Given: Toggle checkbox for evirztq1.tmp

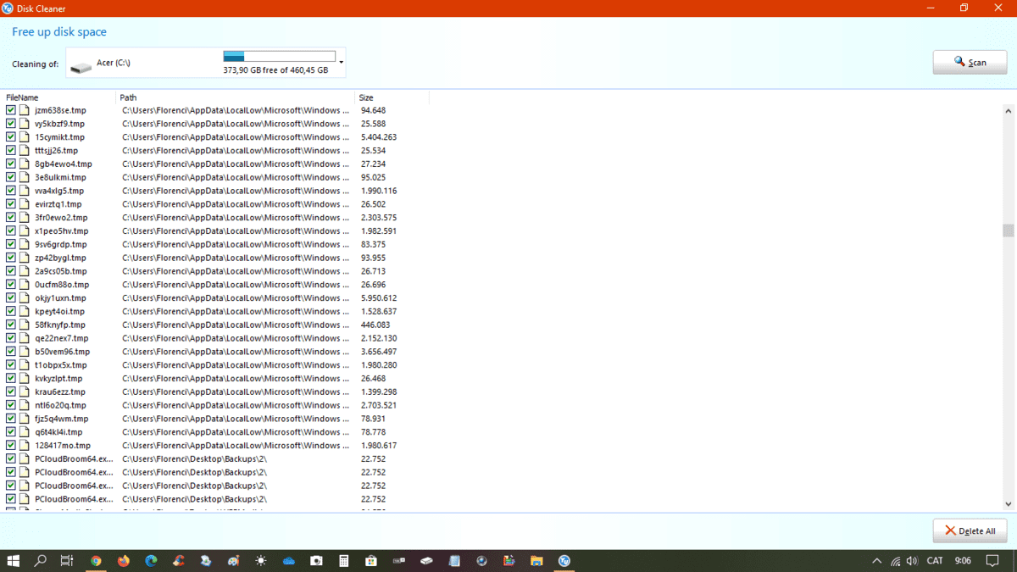Looking at the screenshot, I should [x=11, y=204].
